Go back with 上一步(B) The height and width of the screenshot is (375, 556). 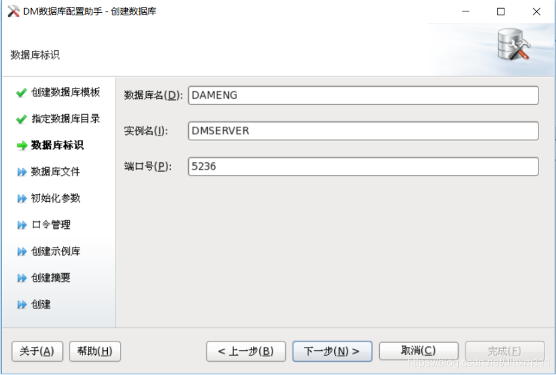point(246,352)
